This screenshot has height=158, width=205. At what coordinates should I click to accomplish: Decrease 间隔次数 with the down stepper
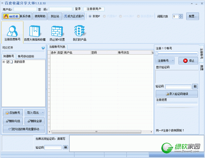pos(181,17)
